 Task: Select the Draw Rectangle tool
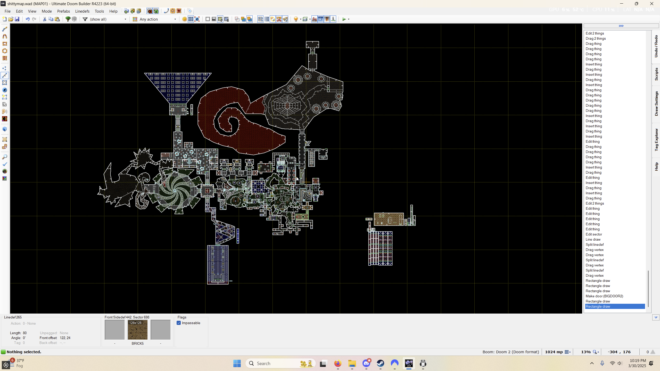[5, 44]
